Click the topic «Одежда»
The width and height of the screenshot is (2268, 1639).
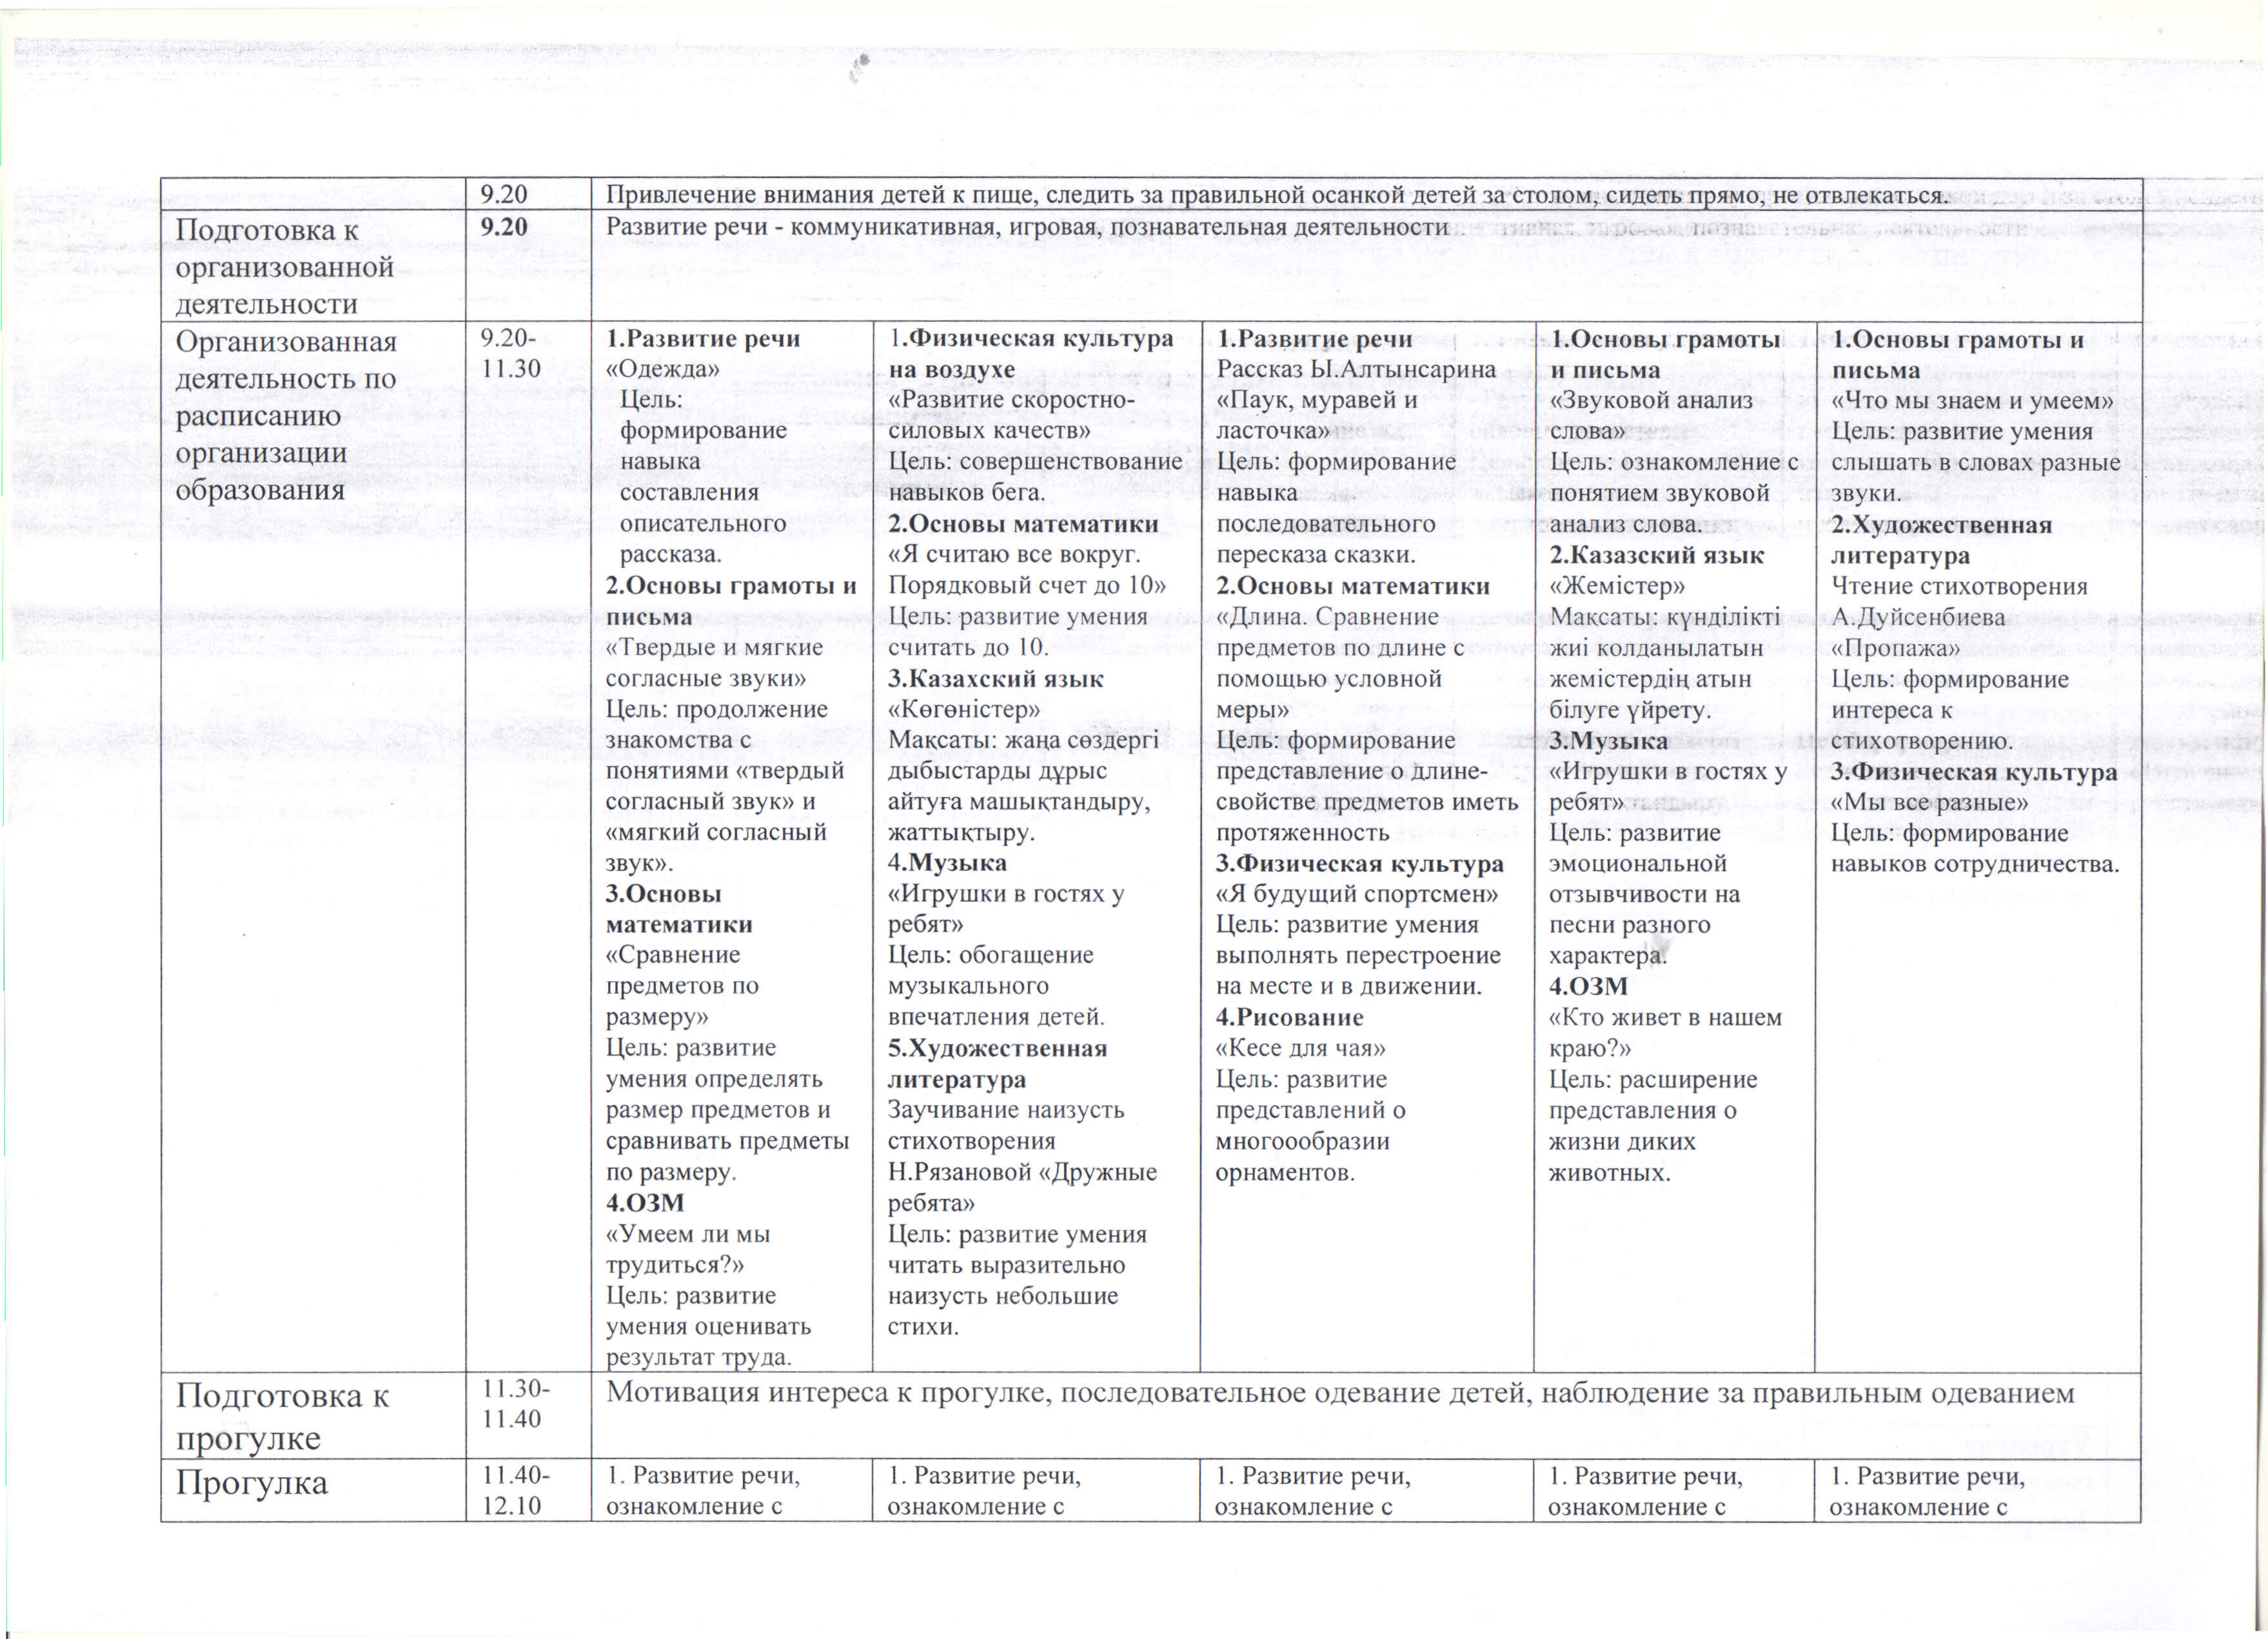pos(662,369)
